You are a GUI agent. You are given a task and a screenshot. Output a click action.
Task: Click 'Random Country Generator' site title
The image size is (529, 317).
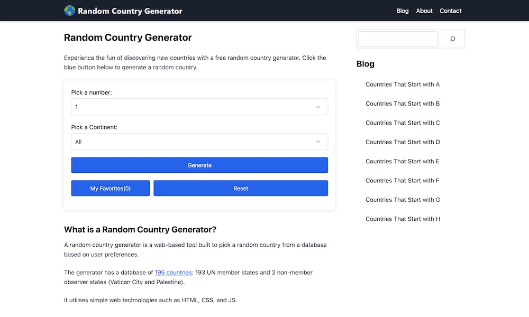(x=130, y=10)
